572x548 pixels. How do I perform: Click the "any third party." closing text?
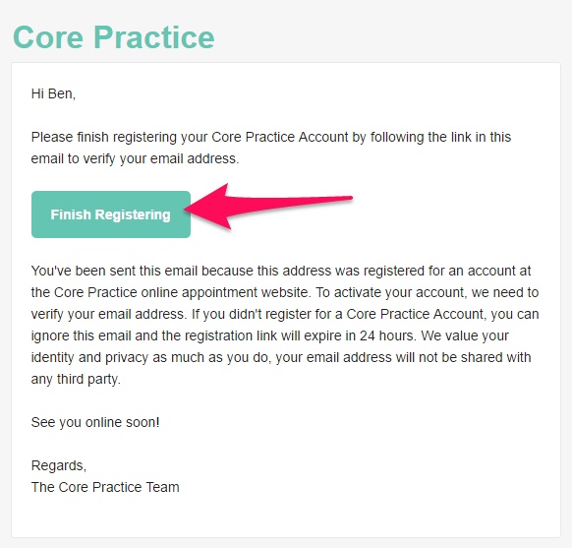point(76,379)
